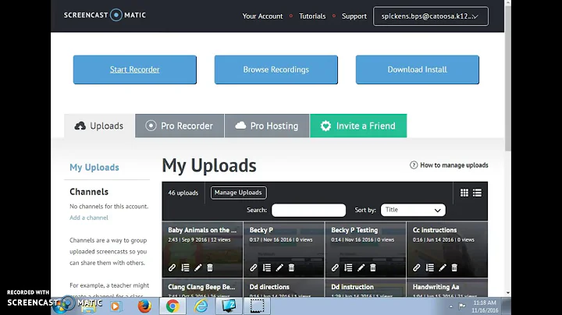Expand the account email dropdown

tap(430, 16)
